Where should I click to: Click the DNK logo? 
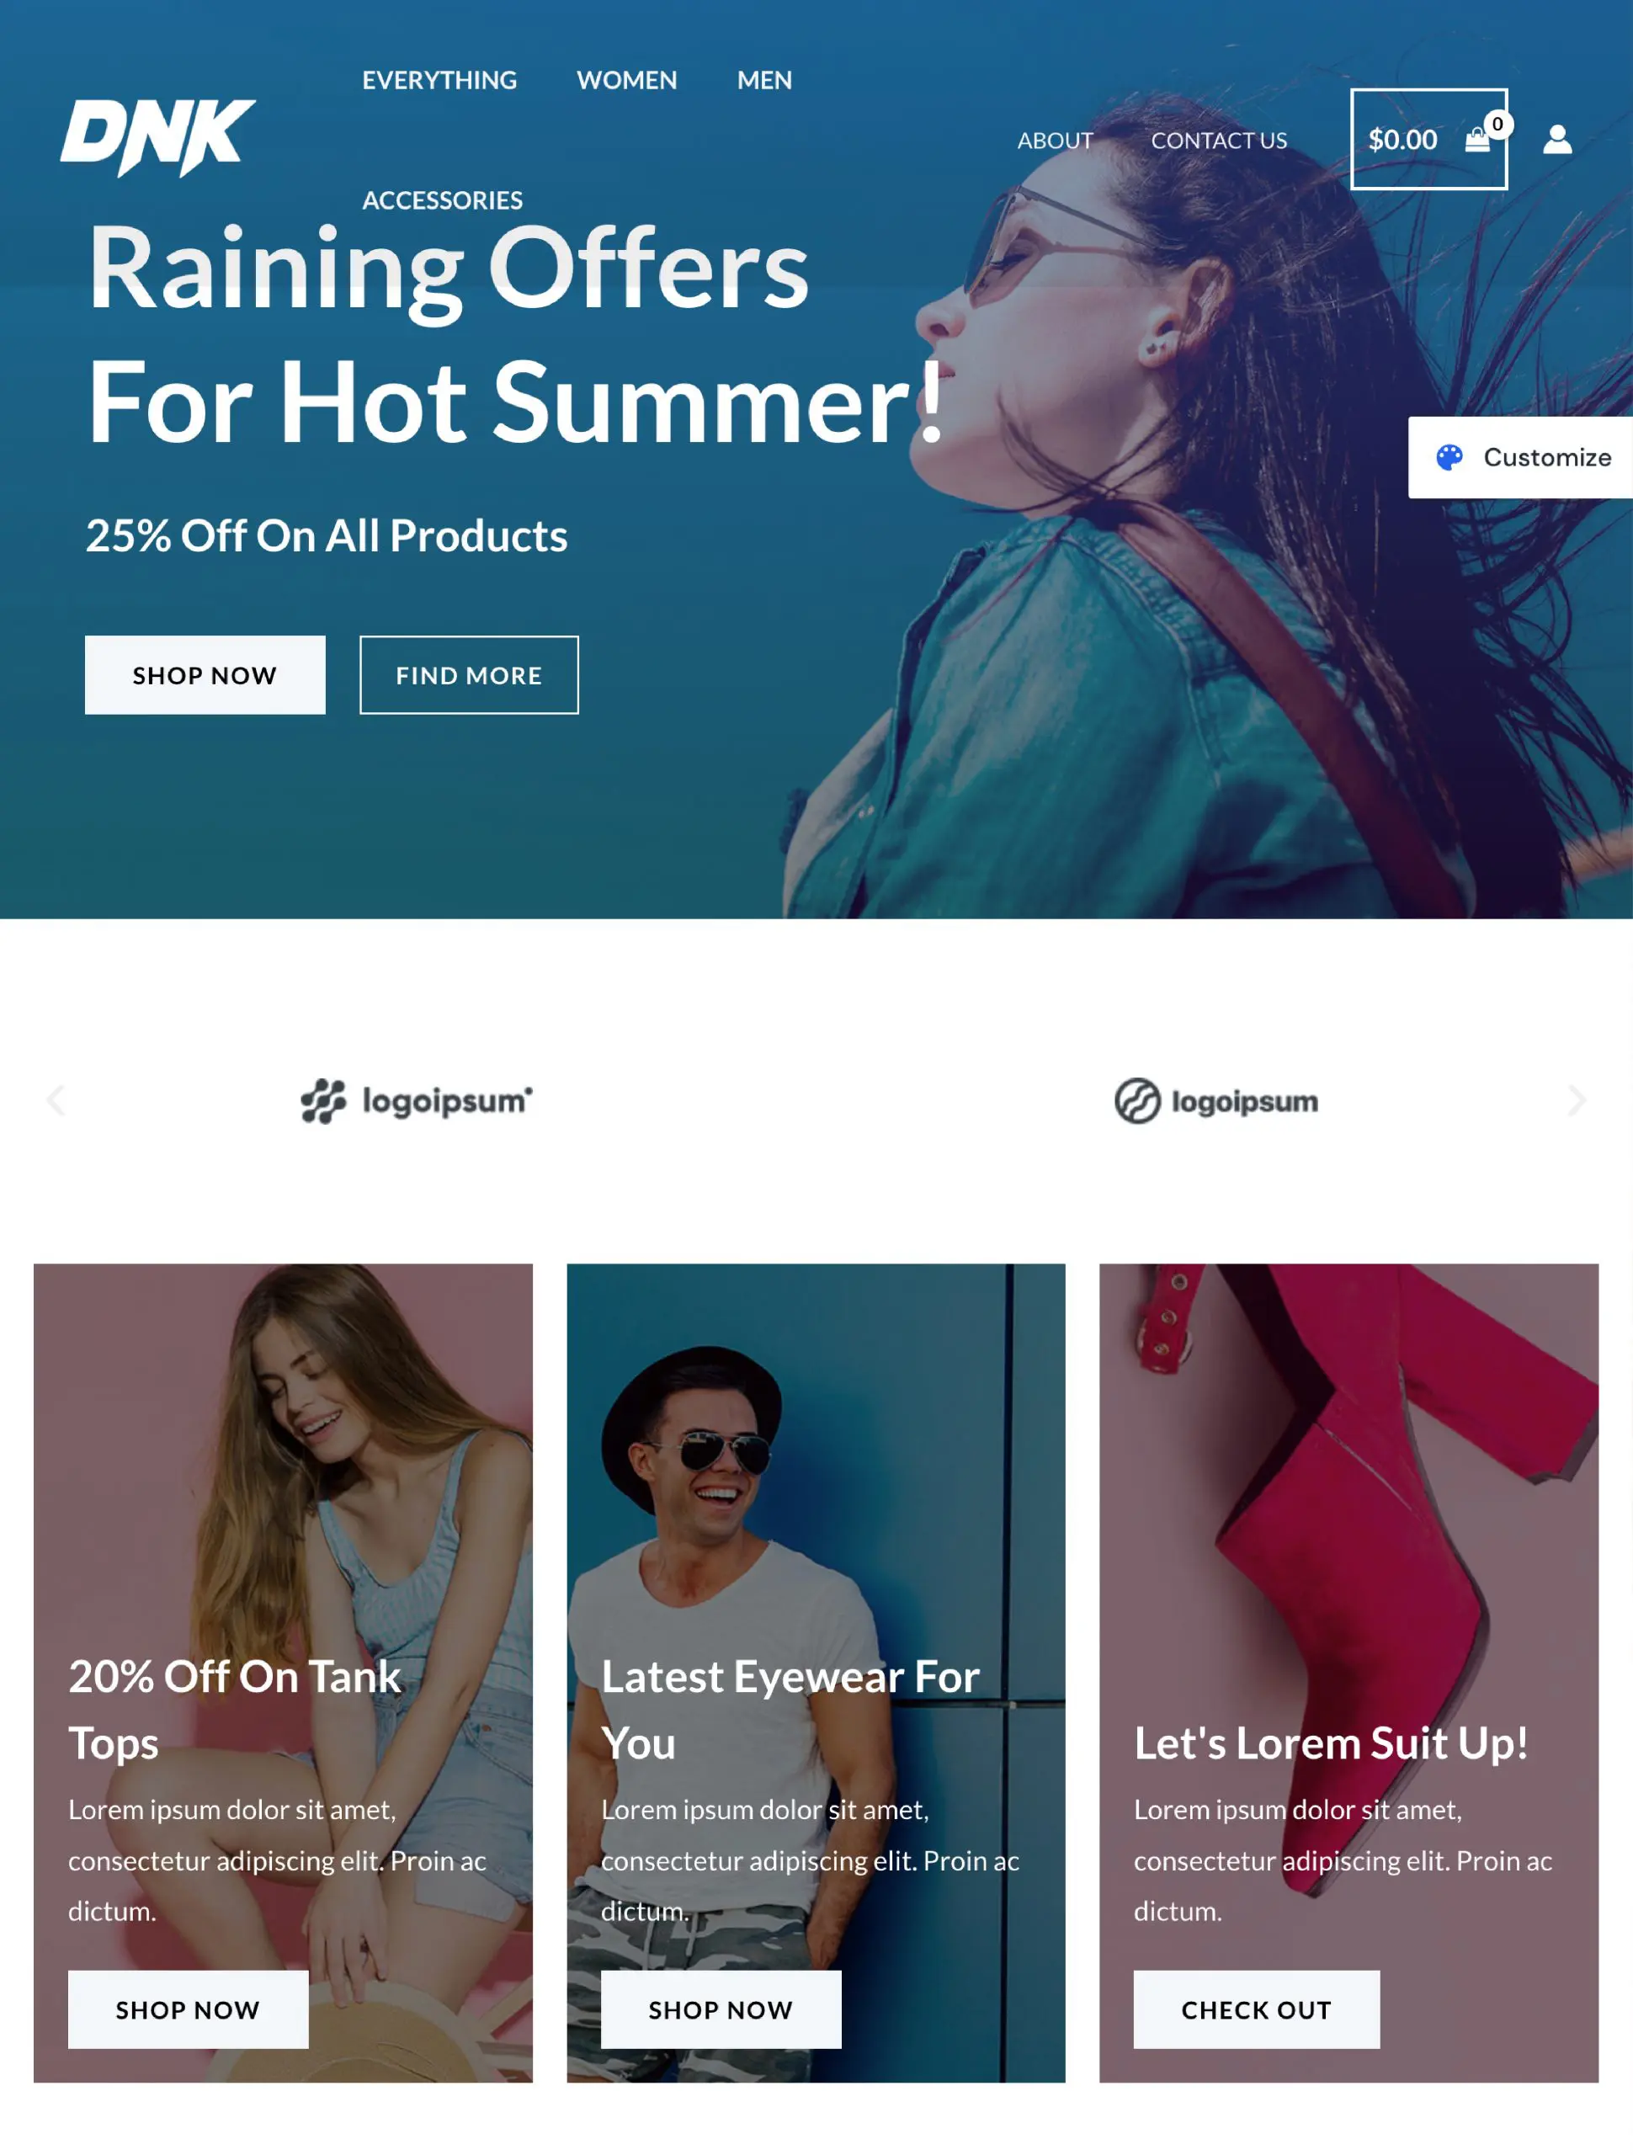pyautogui.click(x=158, y=137)
